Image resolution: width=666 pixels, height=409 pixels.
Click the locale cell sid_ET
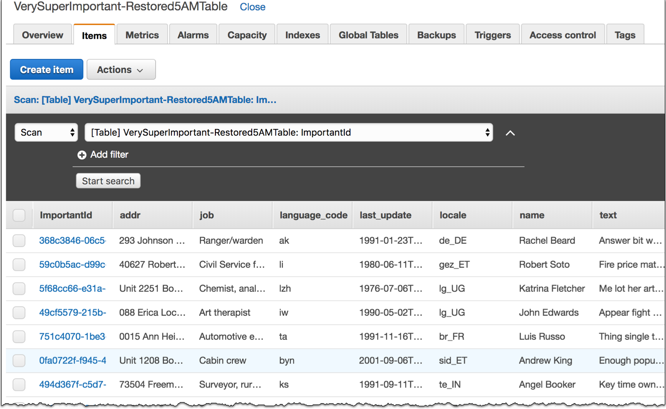pos(453,361)
